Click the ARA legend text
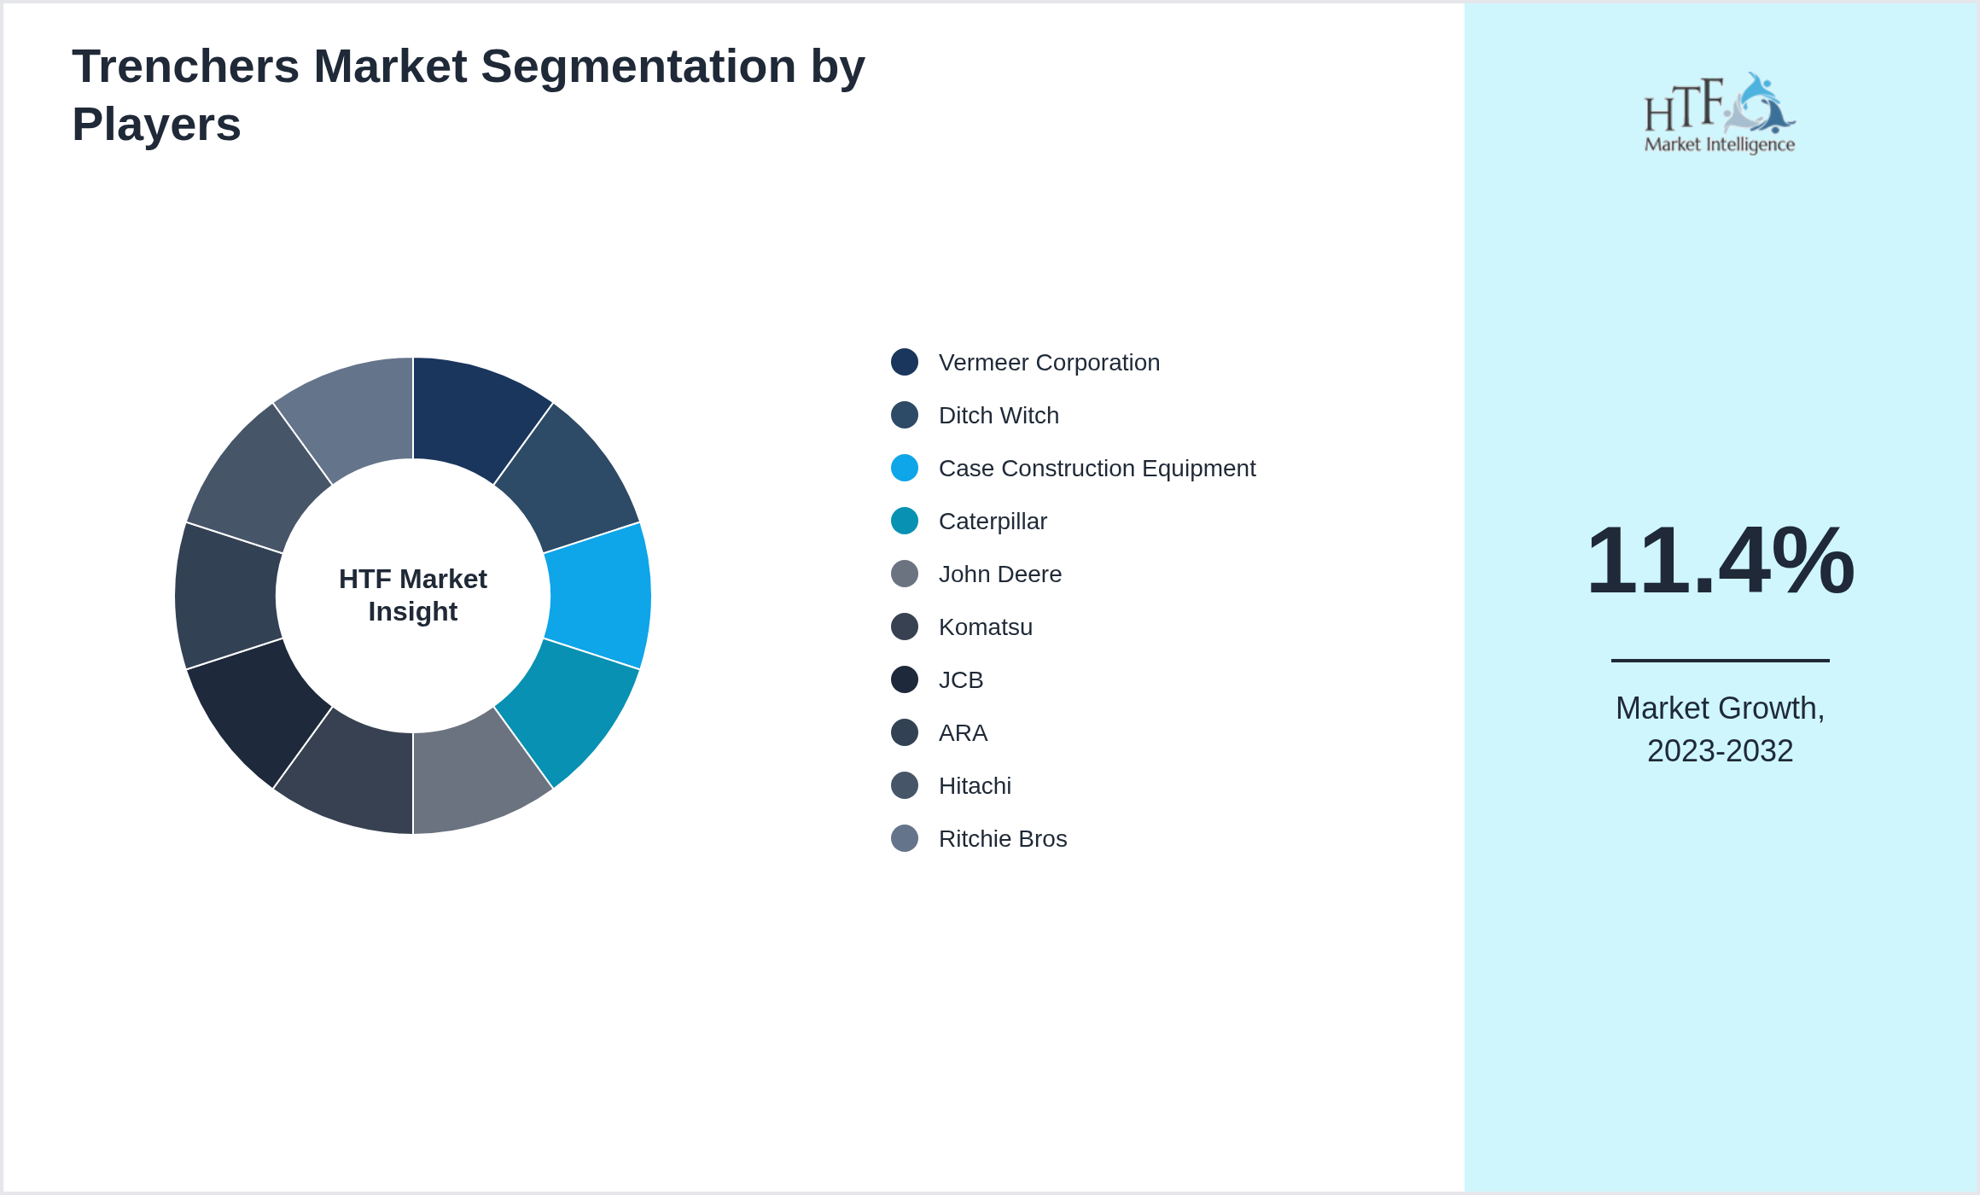1980x1195 pixels. [963, 732]
